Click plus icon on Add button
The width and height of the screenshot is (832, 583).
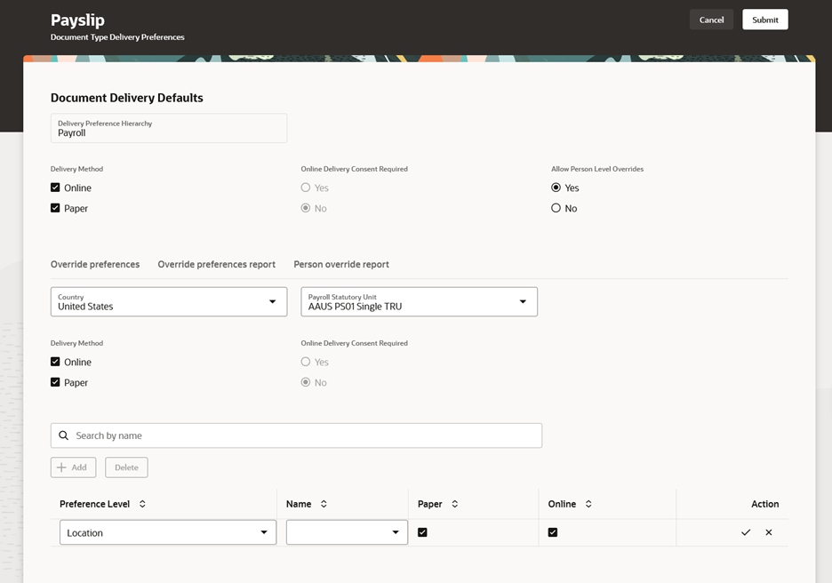[x=61, y=467]
